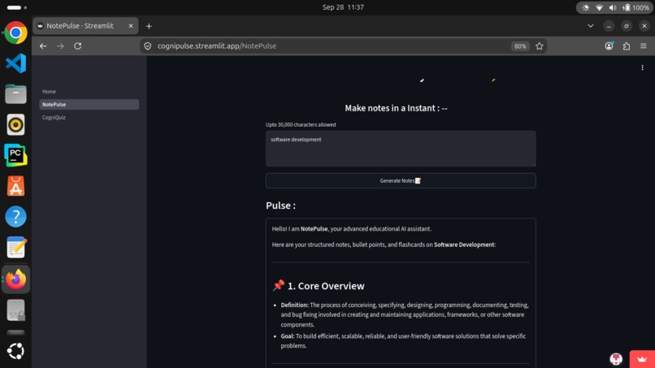Screen dimensions: 655x368
Task: Open the Help question mark icon
Action: tap(15, 217)
